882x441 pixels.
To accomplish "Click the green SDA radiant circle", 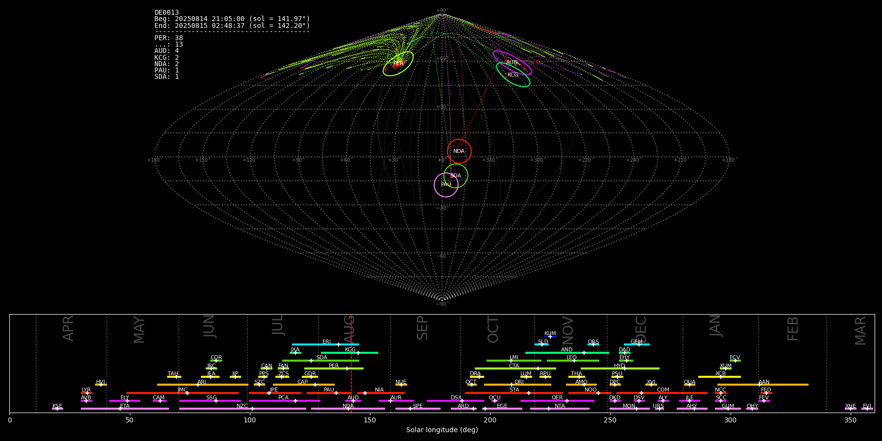I will tap(456, 175).
